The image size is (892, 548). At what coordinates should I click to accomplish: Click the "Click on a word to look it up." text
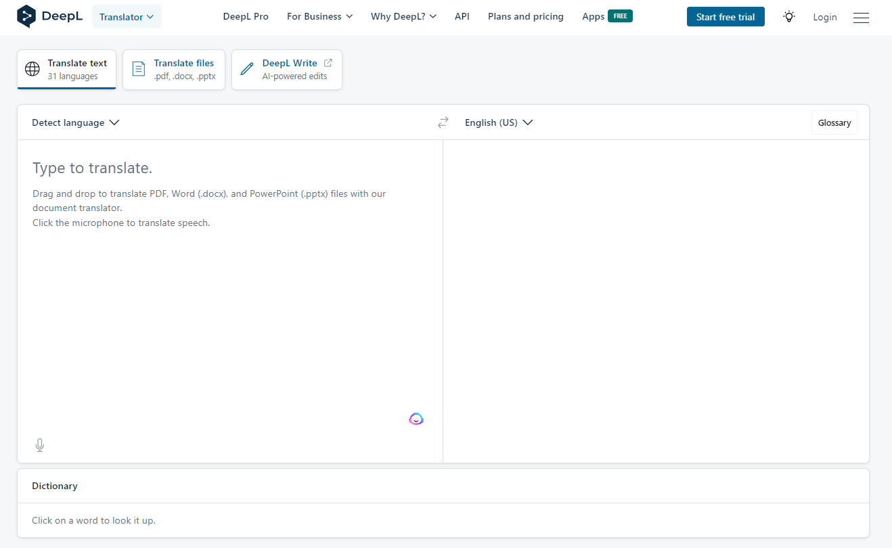click(93, 520)
